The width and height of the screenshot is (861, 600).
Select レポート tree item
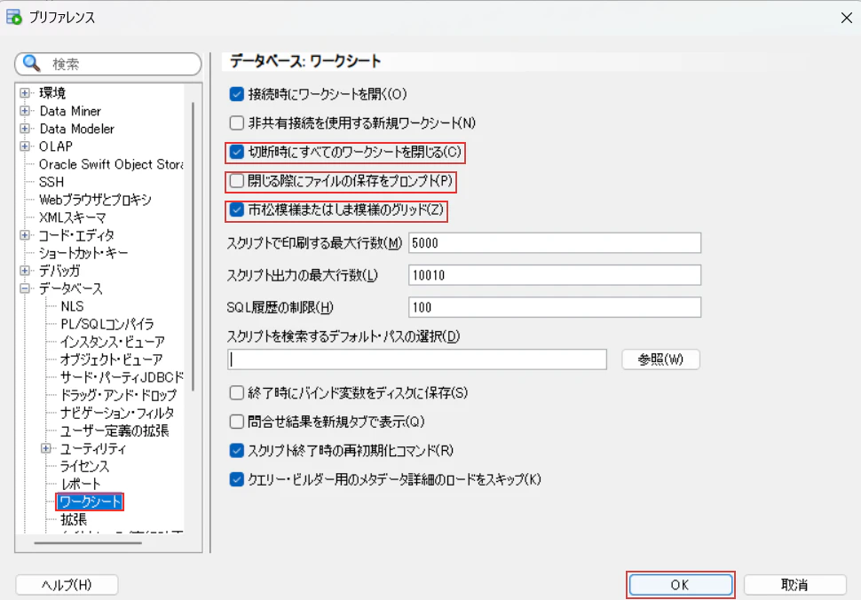click(81, 485)
